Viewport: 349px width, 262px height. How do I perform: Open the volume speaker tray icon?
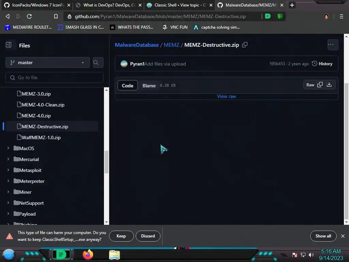(x=311, y=254)
